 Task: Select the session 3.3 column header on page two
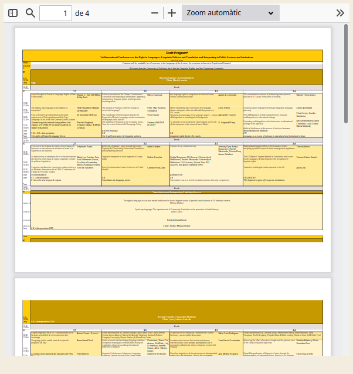tap(216, 331)
